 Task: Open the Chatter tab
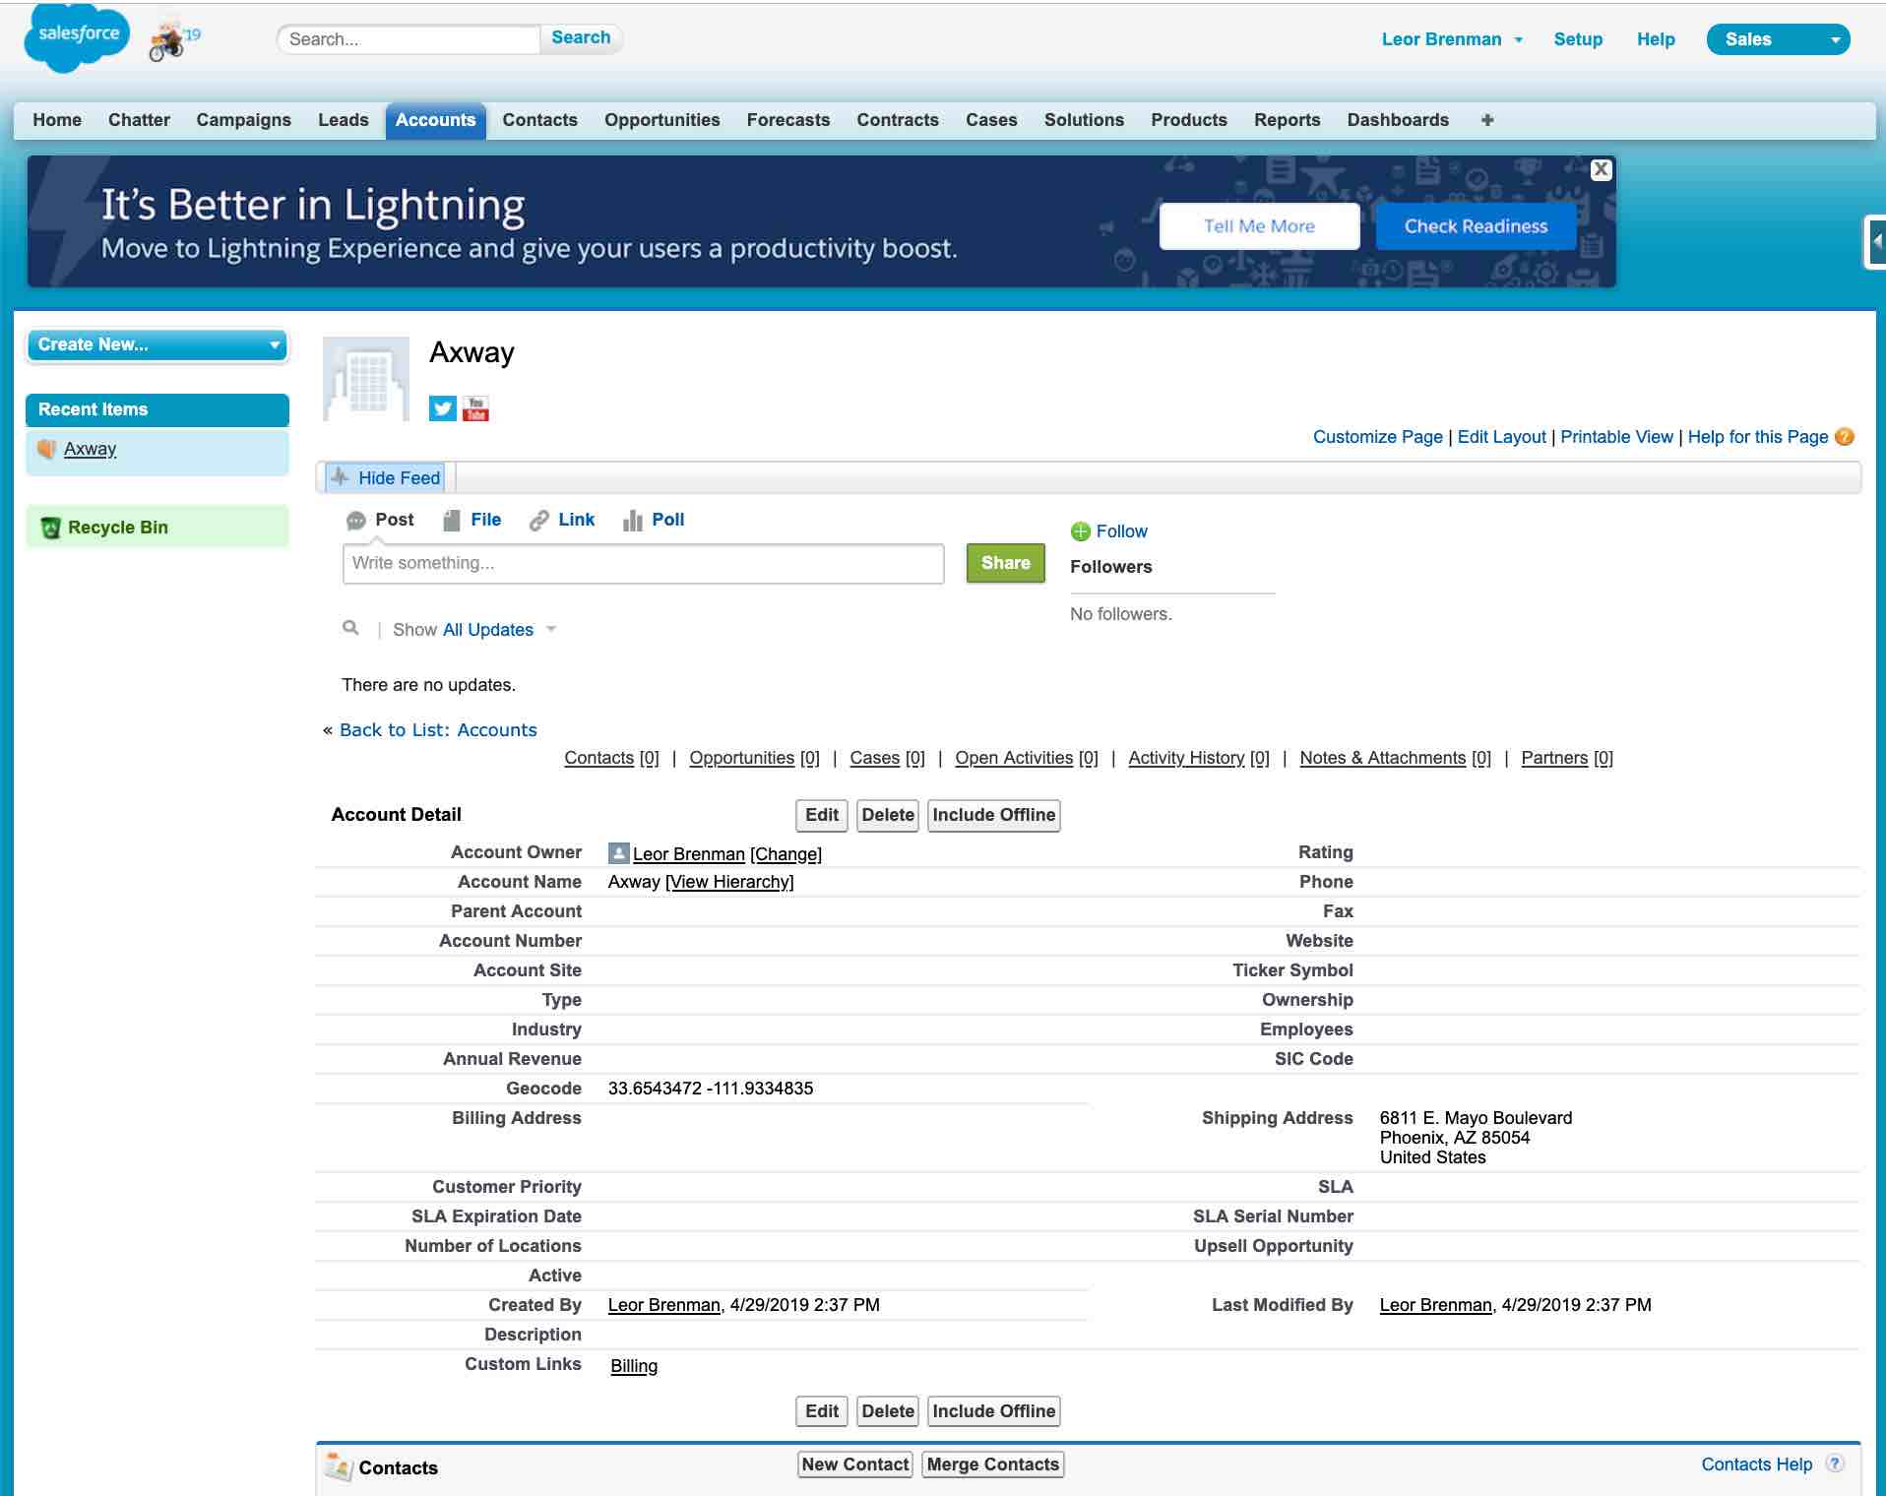(x=139, y=120)
